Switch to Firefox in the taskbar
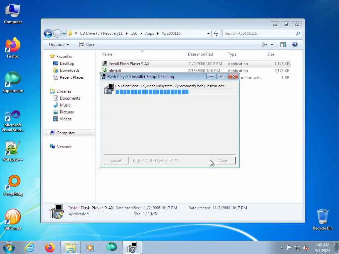339x254 pixels. (50, 247)
